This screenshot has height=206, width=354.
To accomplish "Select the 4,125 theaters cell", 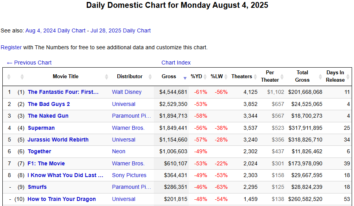I will (x=250, y=92).
